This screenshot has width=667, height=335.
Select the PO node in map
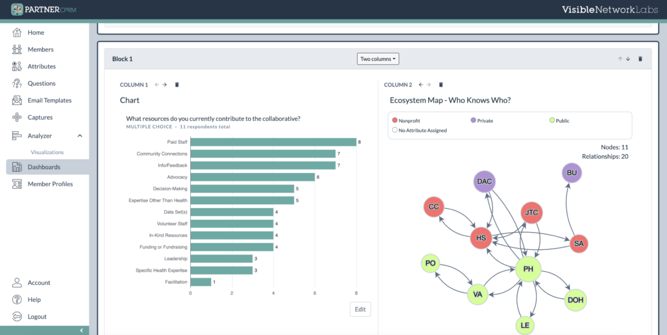(x=430, y=263)
